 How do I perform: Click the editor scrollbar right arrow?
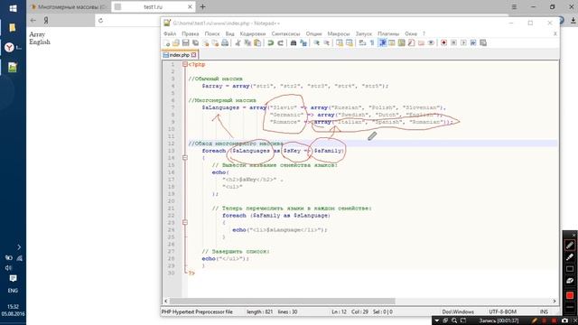pyautogui.click(x=554, y=301)
